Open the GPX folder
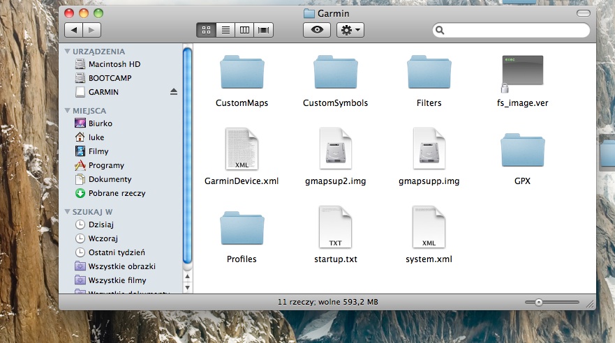The width and height of the screenshot is (615, 343). (522, 148)
